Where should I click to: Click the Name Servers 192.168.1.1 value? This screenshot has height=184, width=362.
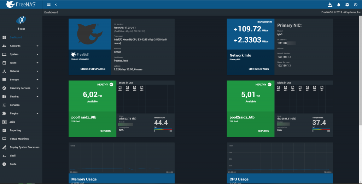[x=284, y=66]
